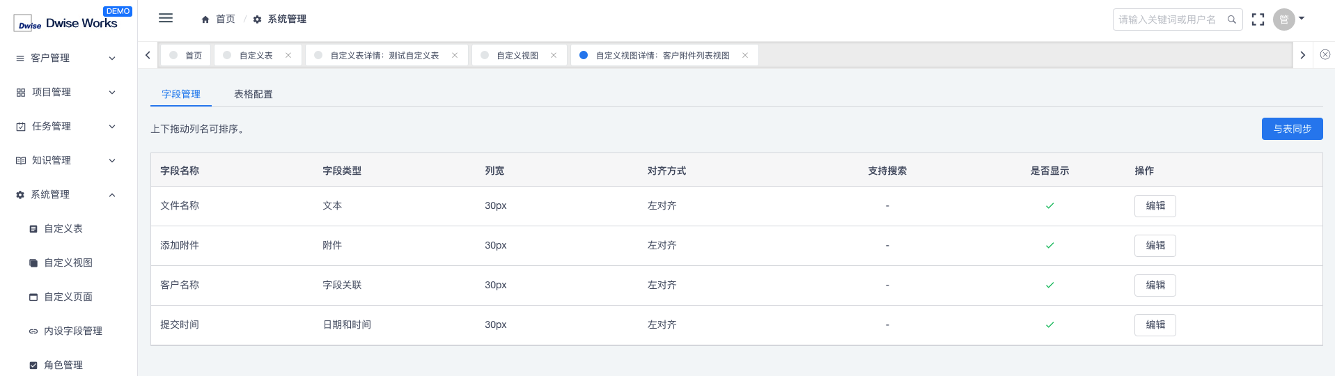Screen dimensions: 1335x376
Task: Click the 字段名称 column header
Action: click(180, 171)
